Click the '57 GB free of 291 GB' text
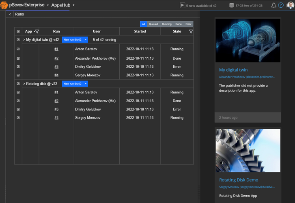This screenshot has height=203, width=295. tap(249, 6)
